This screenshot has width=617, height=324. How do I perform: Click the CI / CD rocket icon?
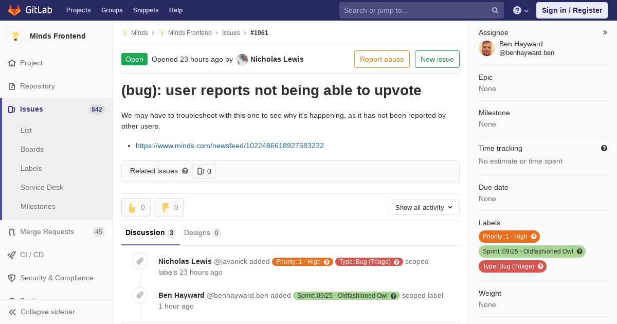pyautogui.click(x=12, y=255)
